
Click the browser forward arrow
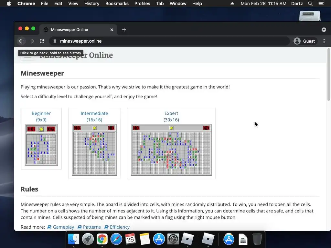pos(32,41)
